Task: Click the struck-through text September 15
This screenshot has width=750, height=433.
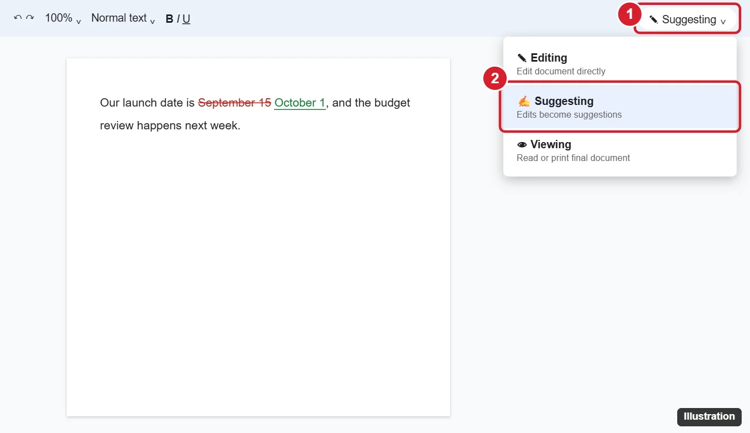Action: click(x=234, y=103)
